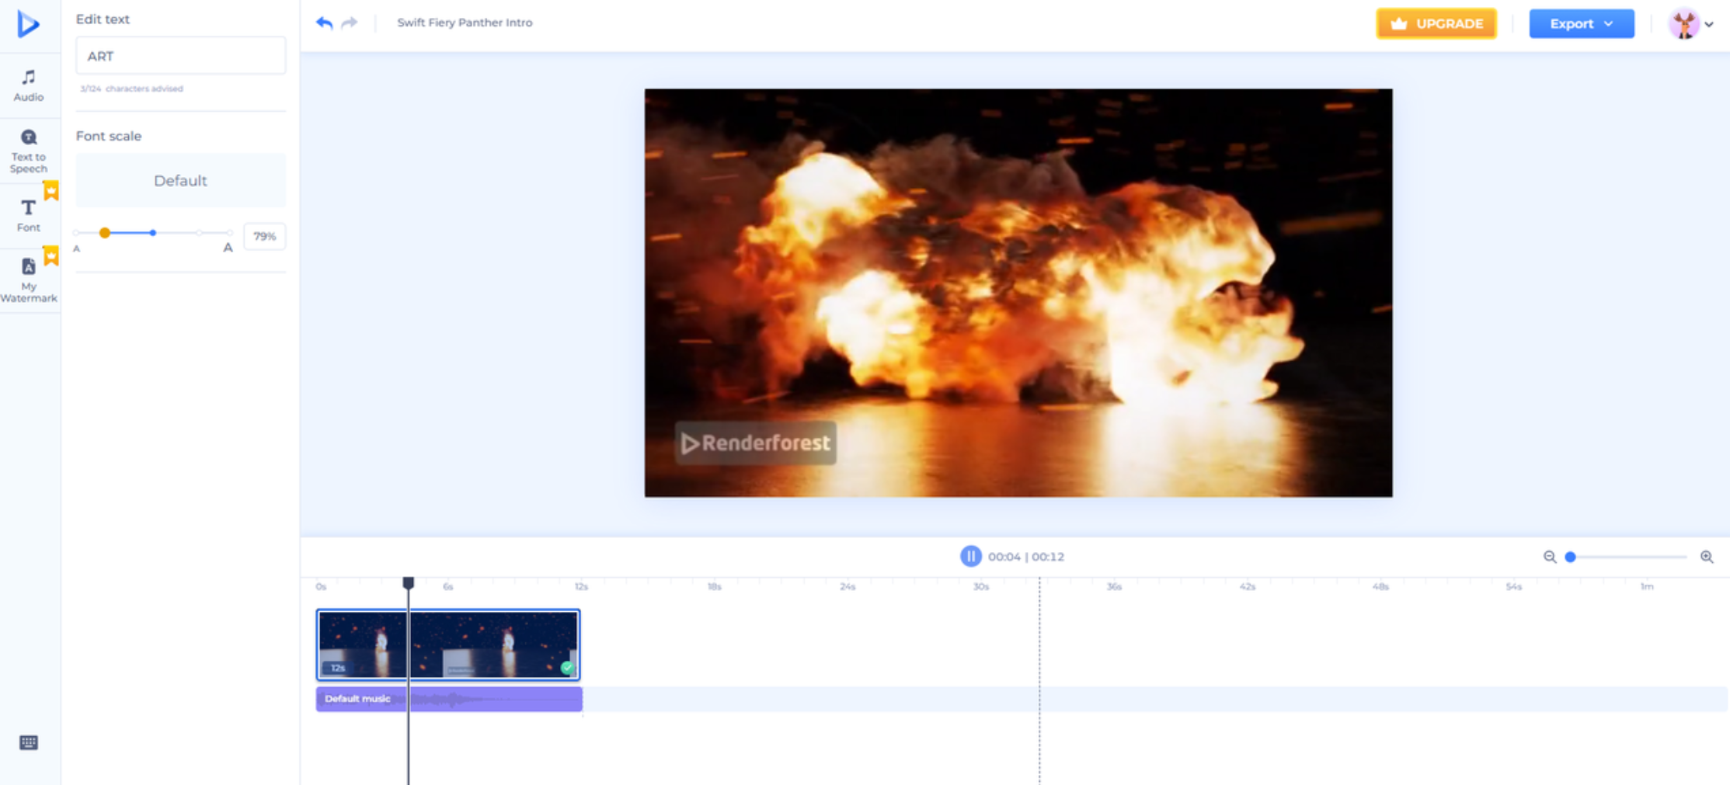1730x785 pixels.
Task: Click the 6s mark on timeline ruler
Action: 448,587
